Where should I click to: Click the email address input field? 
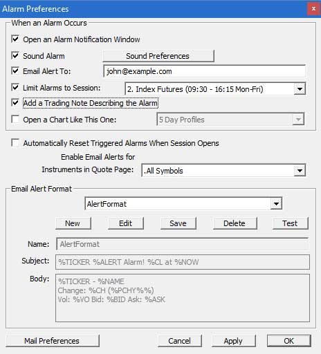pyautogui.click(x=204, y=71)
